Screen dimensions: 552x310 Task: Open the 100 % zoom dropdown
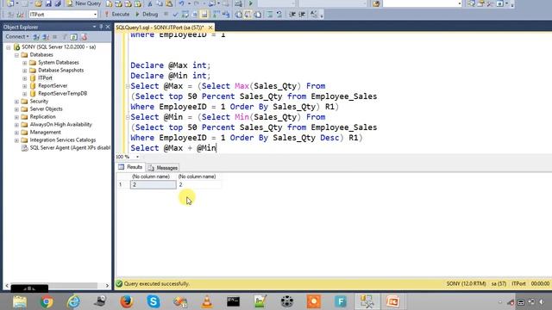point(138,157)
